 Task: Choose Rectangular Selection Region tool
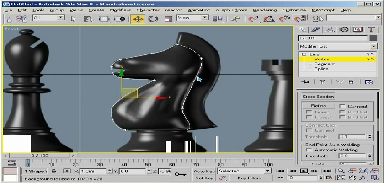(x=104, y=19)
